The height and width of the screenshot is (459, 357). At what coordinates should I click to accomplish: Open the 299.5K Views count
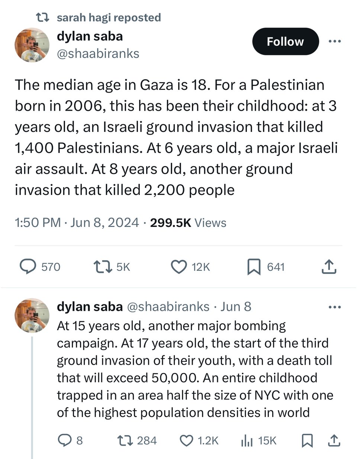pos(188,222)
